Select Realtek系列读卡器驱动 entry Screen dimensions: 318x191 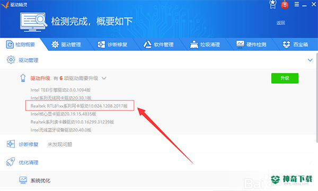[x=72, y=122]
